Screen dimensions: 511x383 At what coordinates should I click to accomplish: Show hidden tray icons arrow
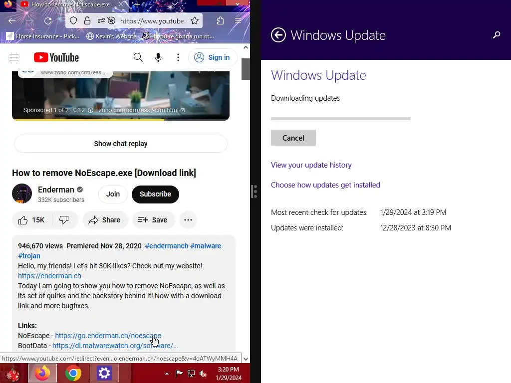click(x=167, y=374)
